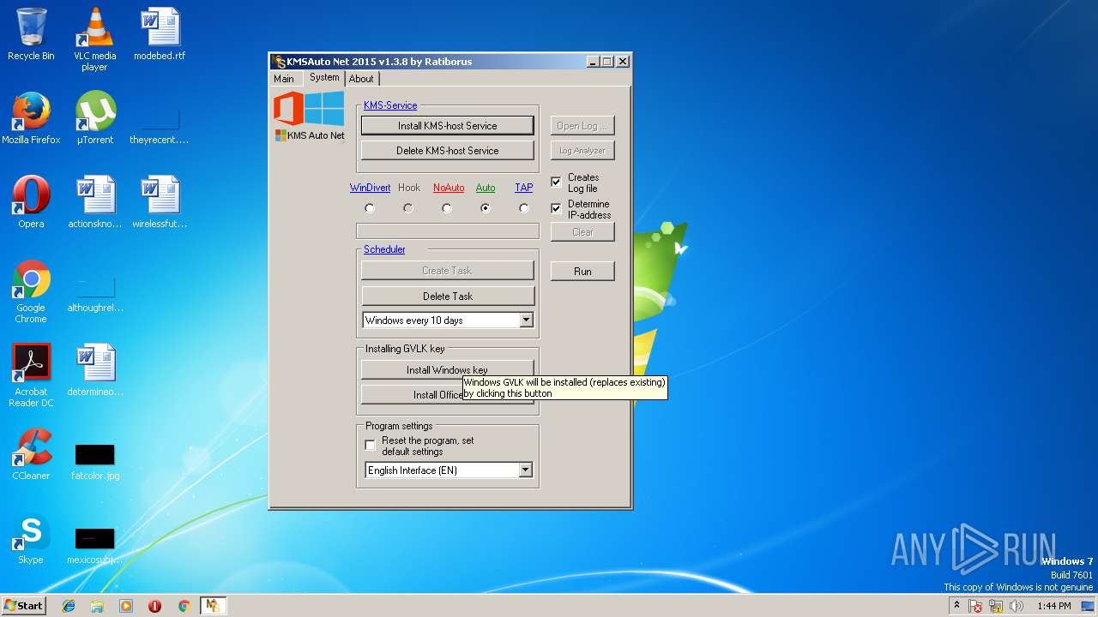
Task: Click Opera icon in taskbar
Action: click(x=154, y=606)
